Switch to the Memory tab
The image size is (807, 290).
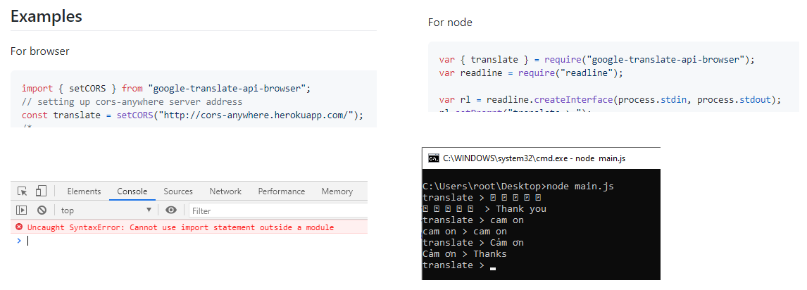(x=337, y=191)
